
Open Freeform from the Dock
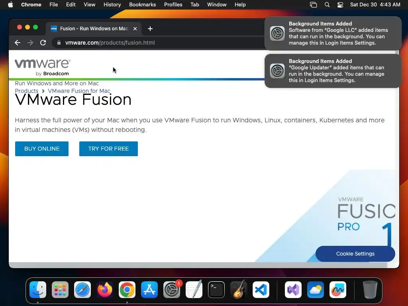point(338,290)
